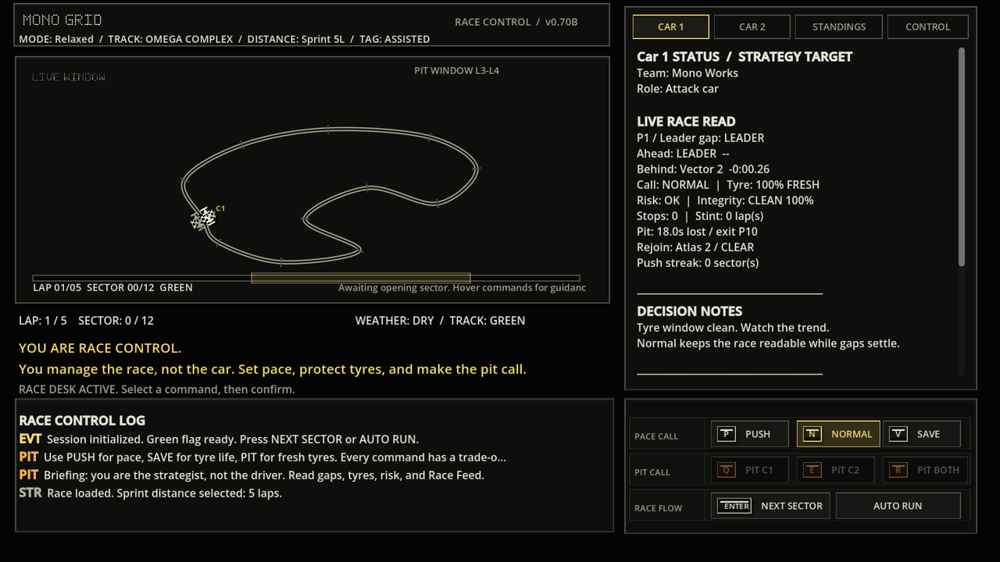Click the mode and track info line
1000x562 pixels.
tap(224, 39)
